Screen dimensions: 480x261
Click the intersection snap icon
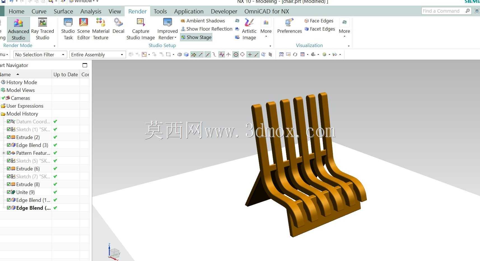(229, 55)
